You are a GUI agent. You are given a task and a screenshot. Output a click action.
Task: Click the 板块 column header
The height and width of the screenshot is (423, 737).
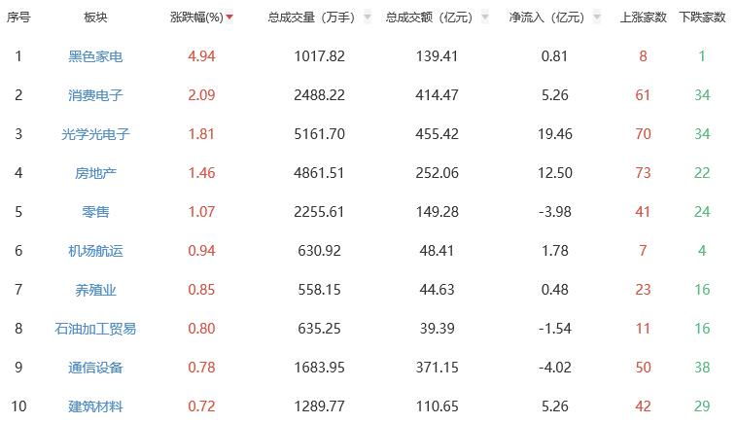(x=95, y=18)
